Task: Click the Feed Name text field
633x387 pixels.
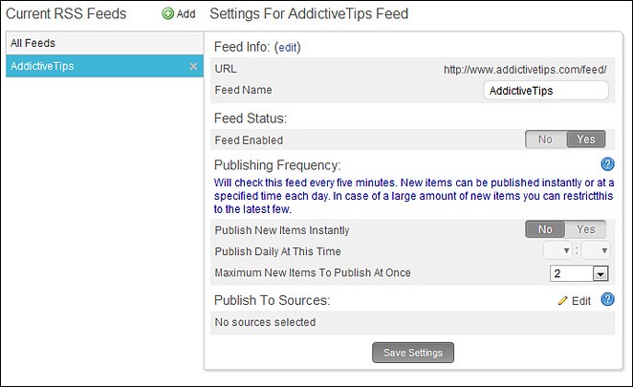Action: [546, 91]
